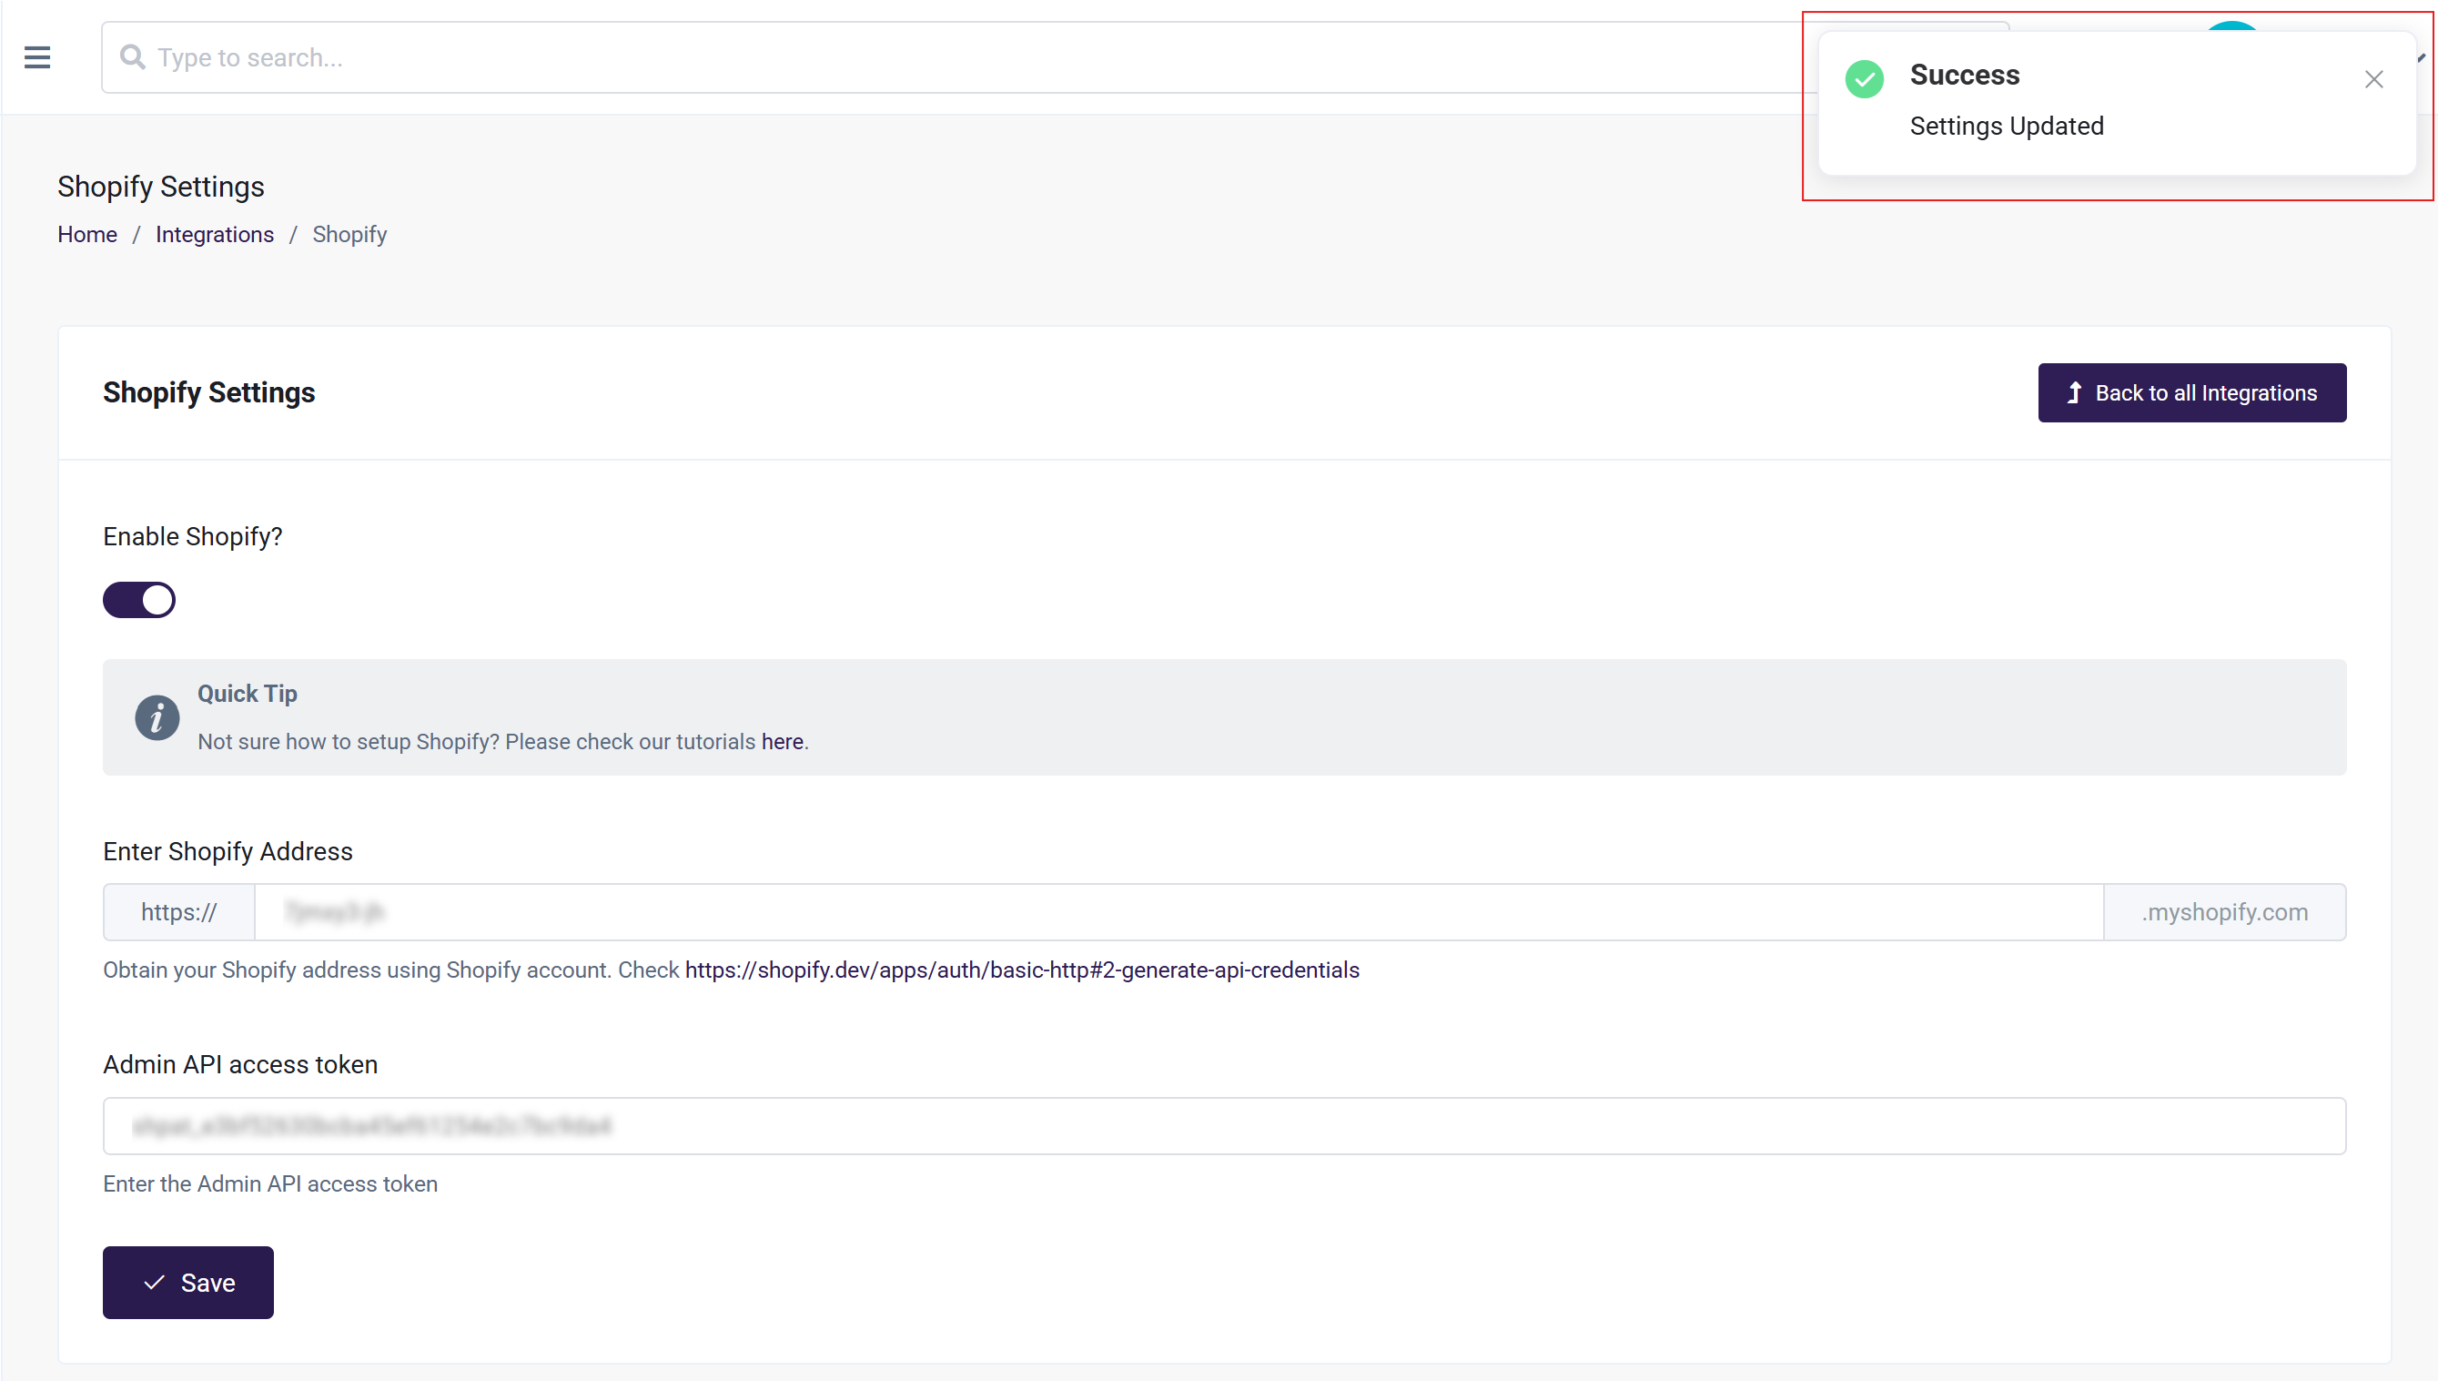
Task: Click the Quick Tip info icon
Action: [x=157, y=717]
